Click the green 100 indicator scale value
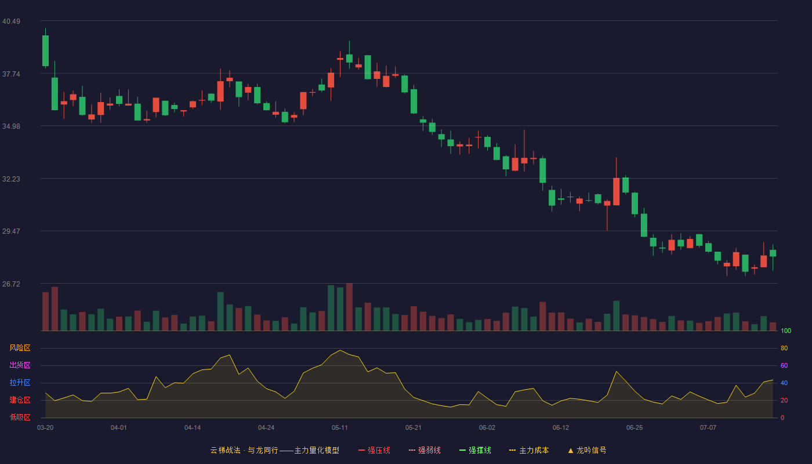The image size is (812, 464). (786, 331)
